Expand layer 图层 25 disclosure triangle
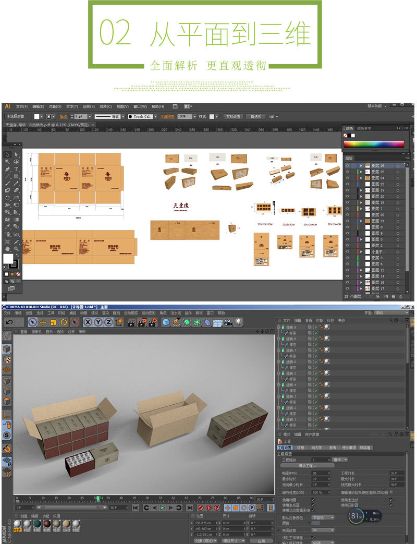The image size is (417, 544). [x=361, y=172]
